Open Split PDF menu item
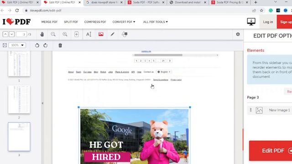292x164 pixels. click(x=71, y=22)
